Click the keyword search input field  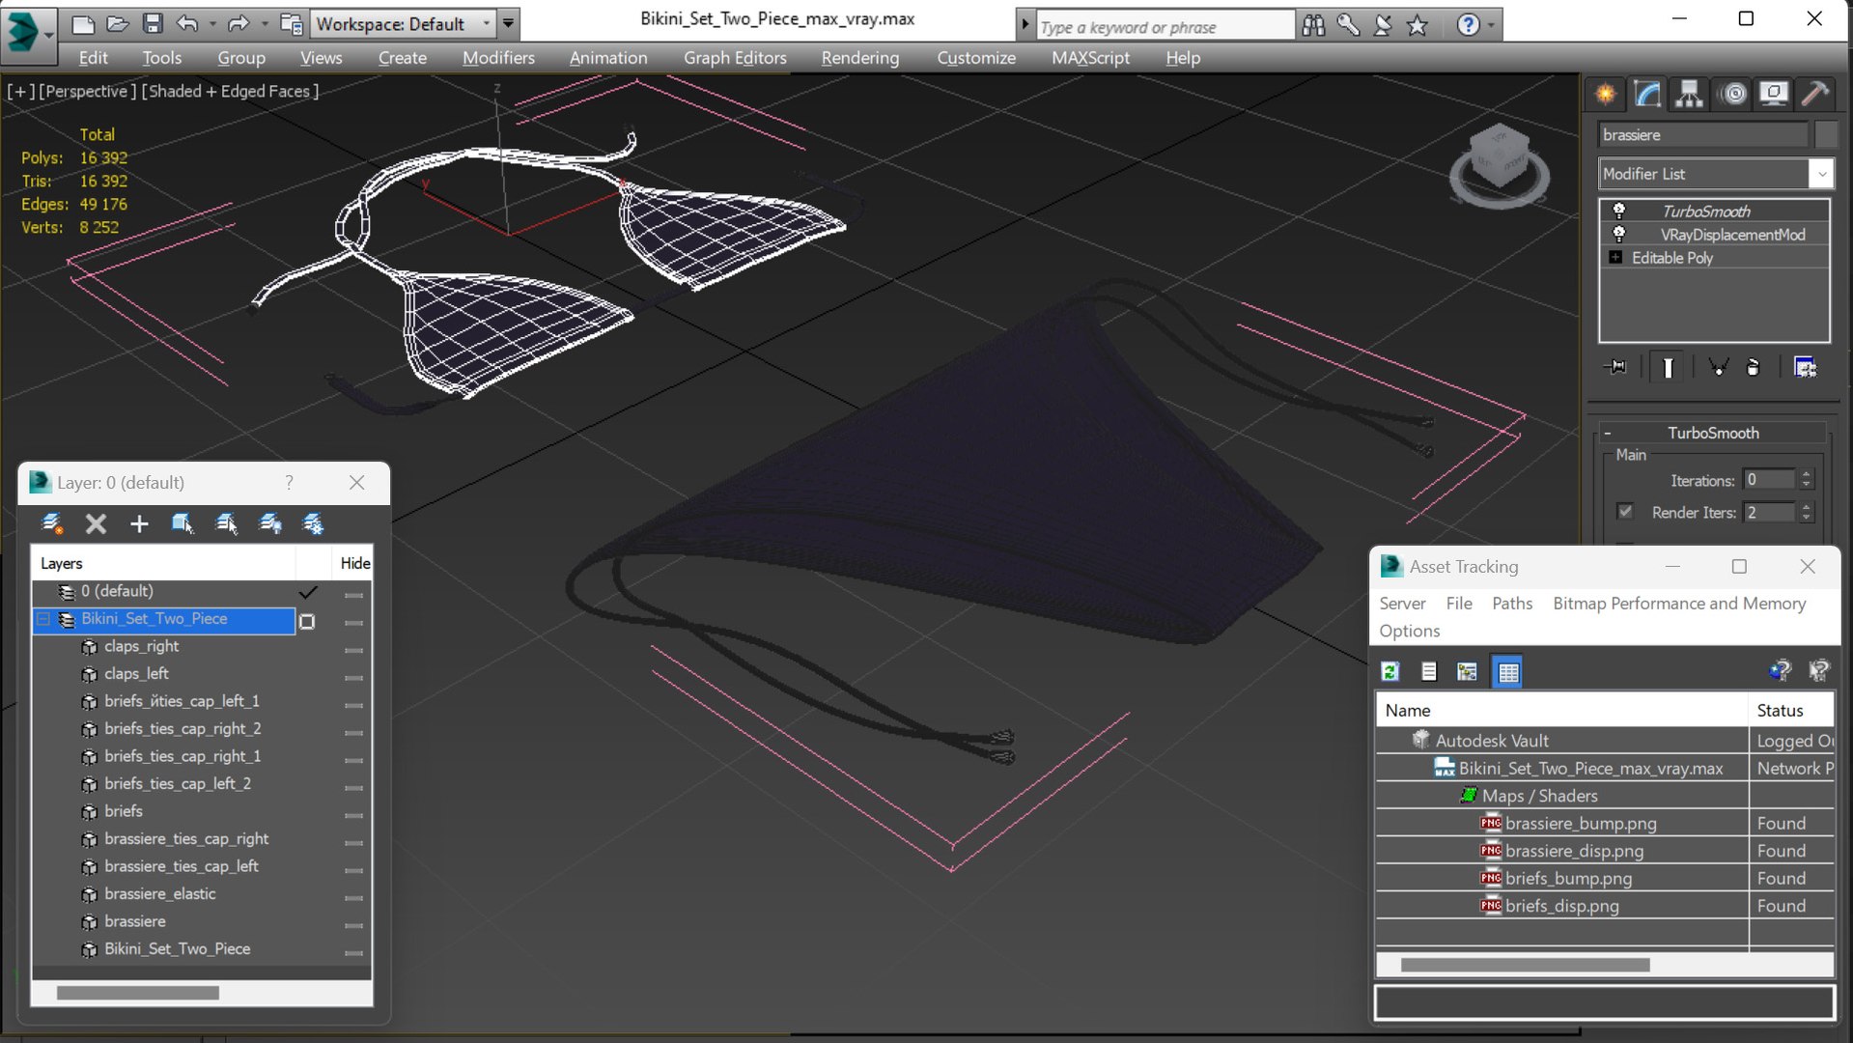(x=1165, y=26)
